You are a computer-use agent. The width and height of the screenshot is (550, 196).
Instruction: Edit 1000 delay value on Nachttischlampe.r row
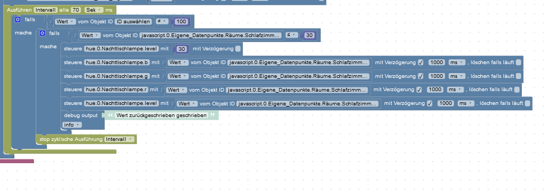[x=436, y=90]
